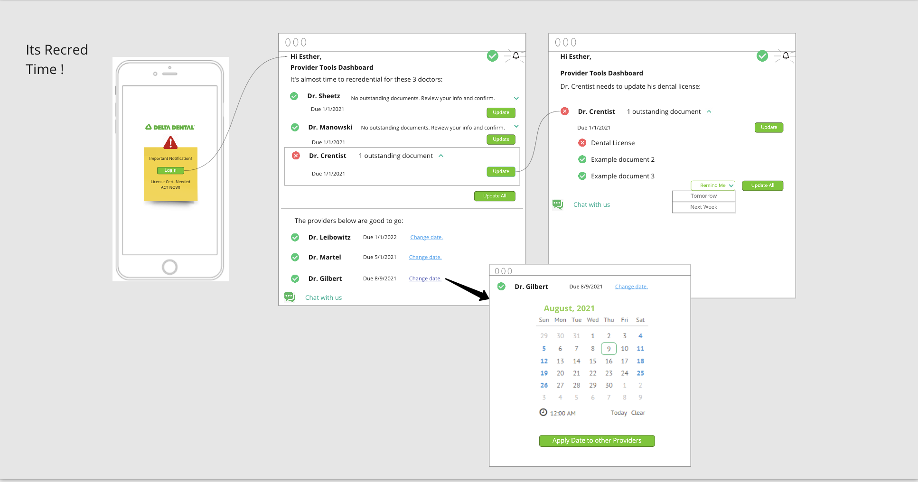Click the chat bubble icon in right dashboard
The height and width of the screenshot is (482, 918).
(x=558, y=204)
